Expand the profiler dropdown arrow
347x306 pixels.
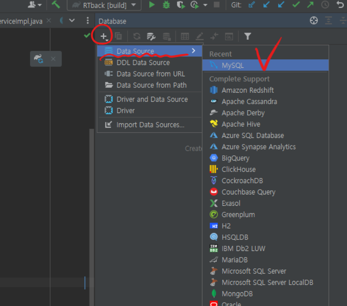coord(205,5)
